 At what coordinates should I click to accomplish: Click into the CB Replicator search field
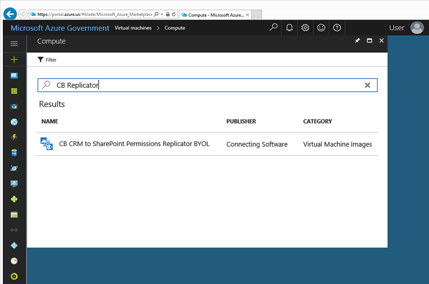point(207,85)
